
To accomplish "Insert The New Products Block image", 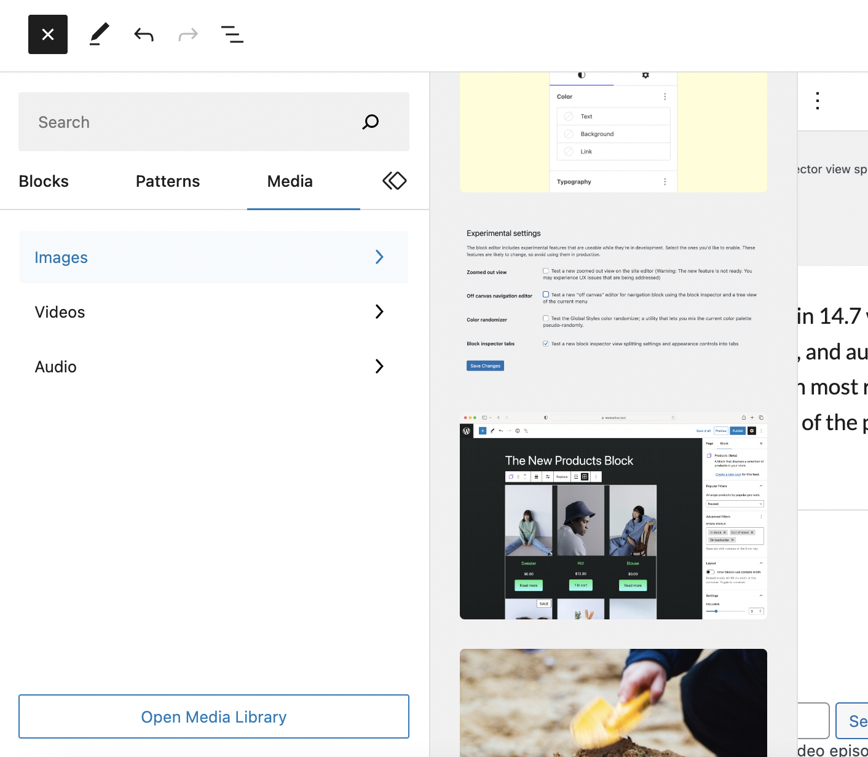I will click(x=613, y=516).
